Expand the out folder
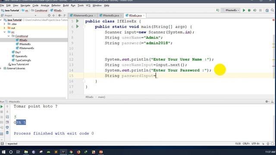Image resolution: width=276 pixels, height=155 pixels. [5, 28]
